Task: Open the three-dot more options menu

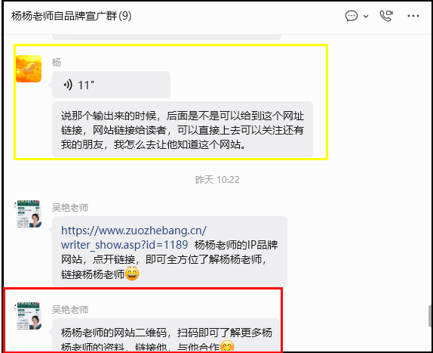Action: tap(413, 16)
